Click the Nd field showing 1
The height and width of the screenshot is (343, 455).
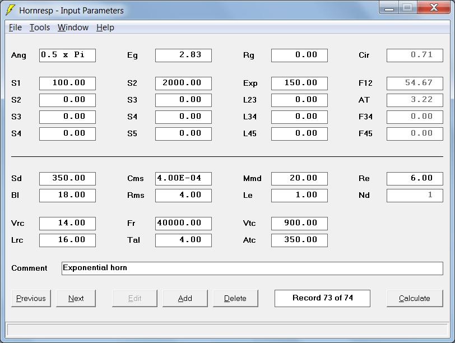click(415, 196)
